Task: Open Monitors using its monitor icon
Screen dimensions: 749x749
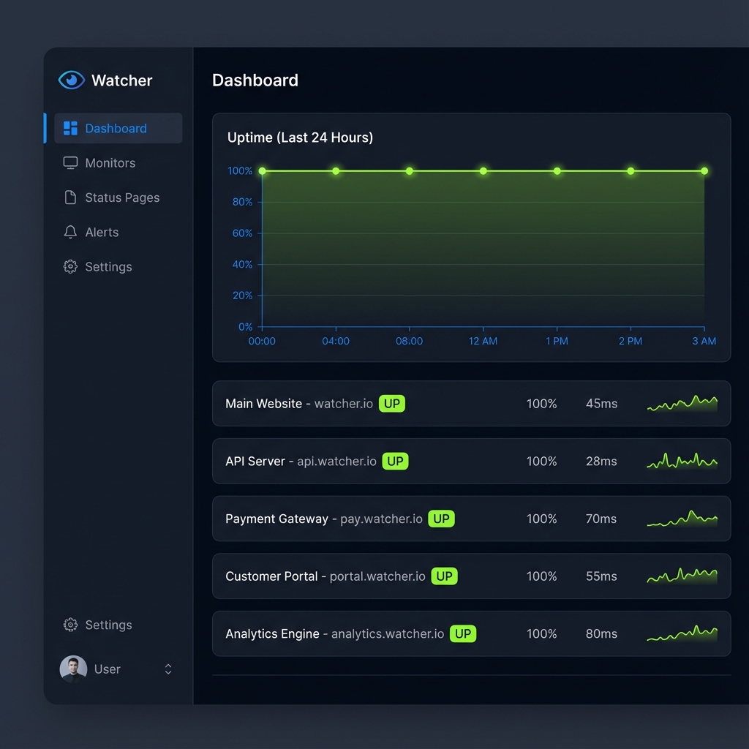Action: [x=70, y=162]
